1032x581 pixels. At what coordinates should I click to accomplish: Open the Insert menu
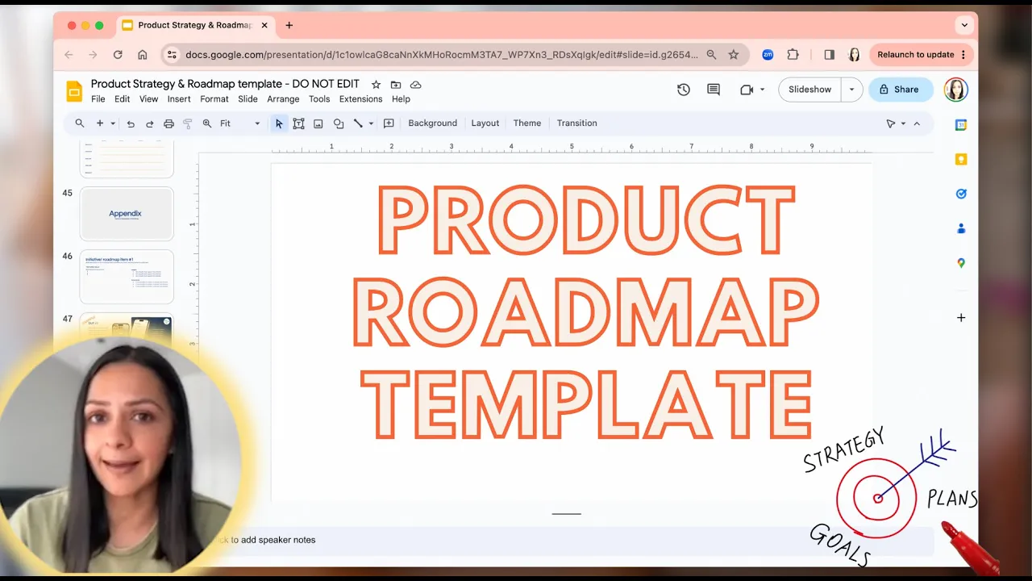pyautogui.click(x=179, y=99)
